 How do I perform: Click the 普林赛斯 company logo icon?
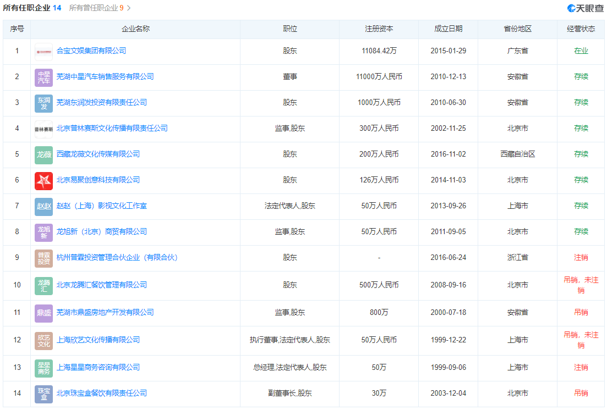(x=43, y=129)
